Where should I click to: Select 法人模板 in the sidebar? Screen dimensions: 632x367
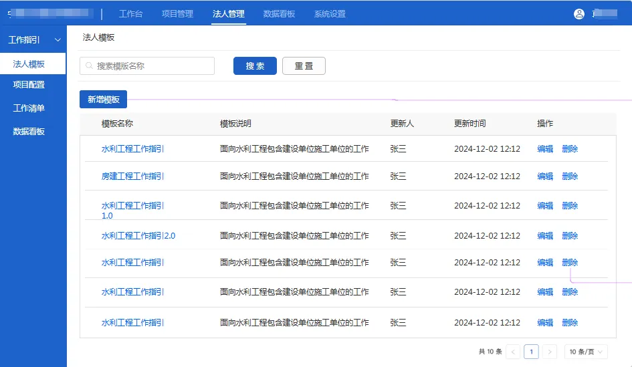point(33,64)
